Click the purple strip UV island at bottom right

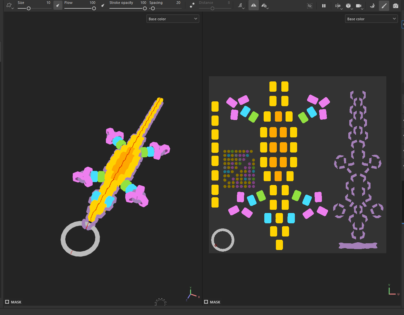click(358, 246)
